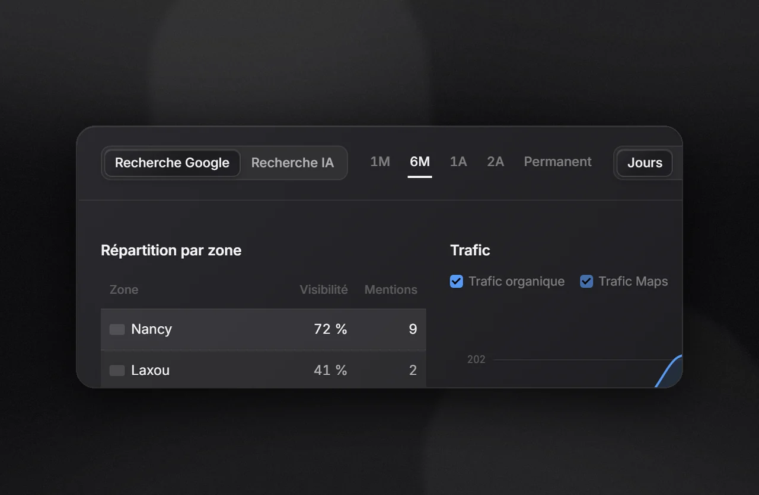Click the Trafic organique label

coord(516,281)
